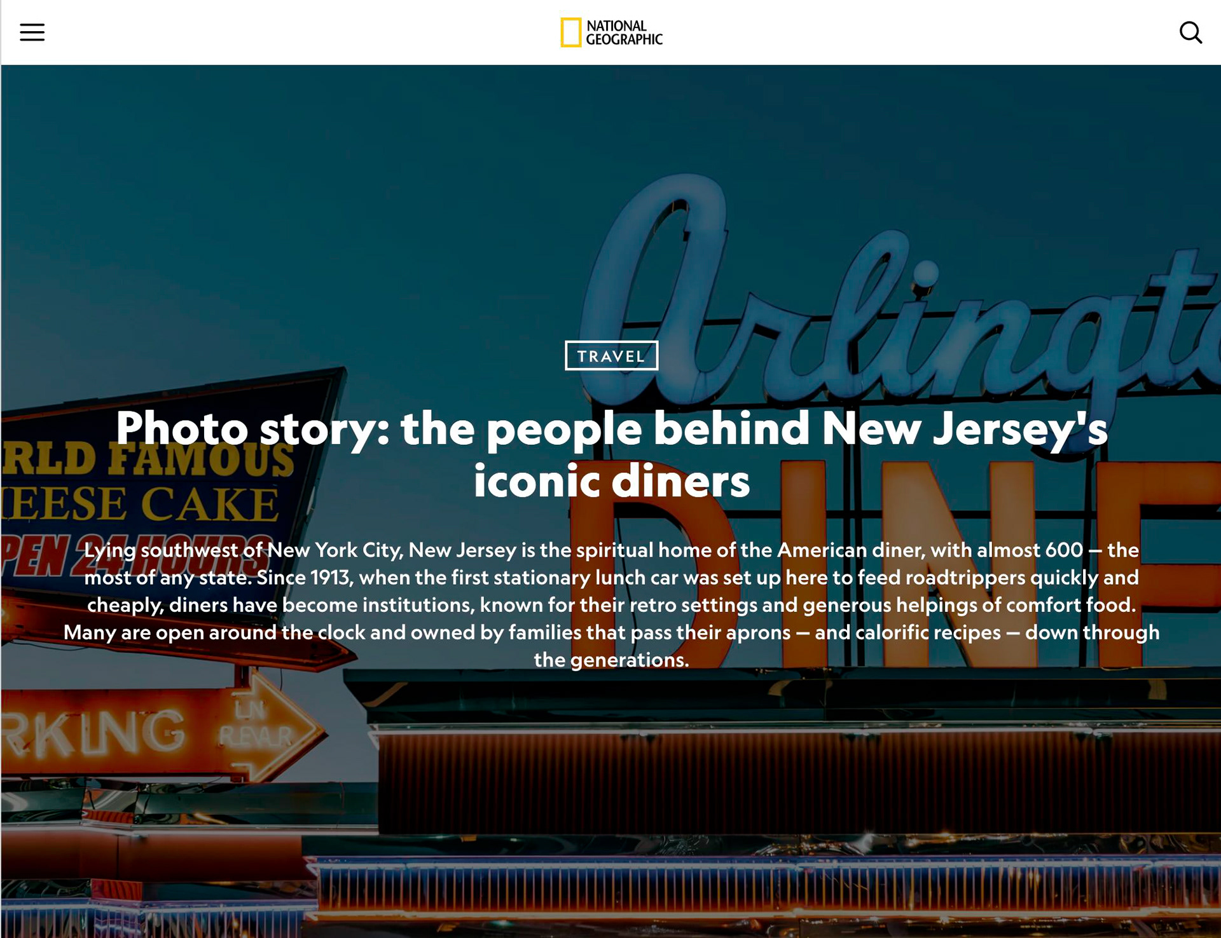This screenshot has height=938, width=1221.
Task: Click the National Geographic wordmark text
Action: 624,32
